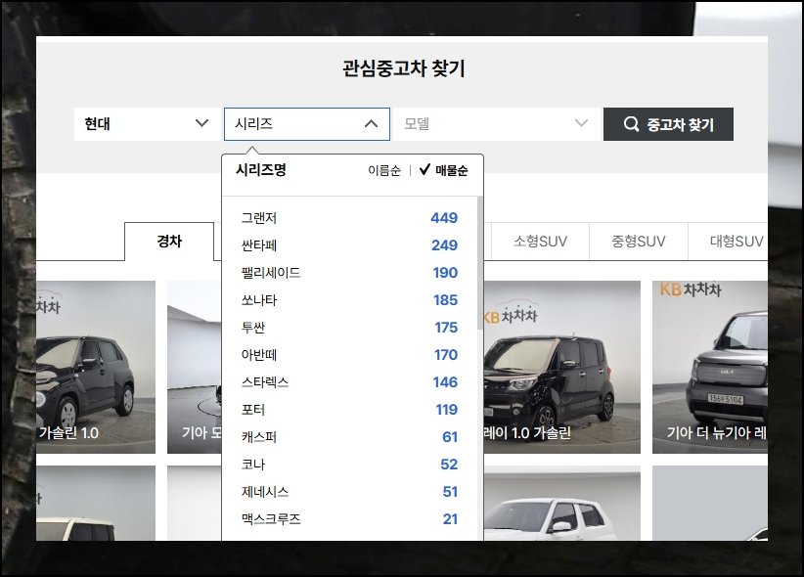Click the chevron arrow in 현대 dropdown

point(202,123)
